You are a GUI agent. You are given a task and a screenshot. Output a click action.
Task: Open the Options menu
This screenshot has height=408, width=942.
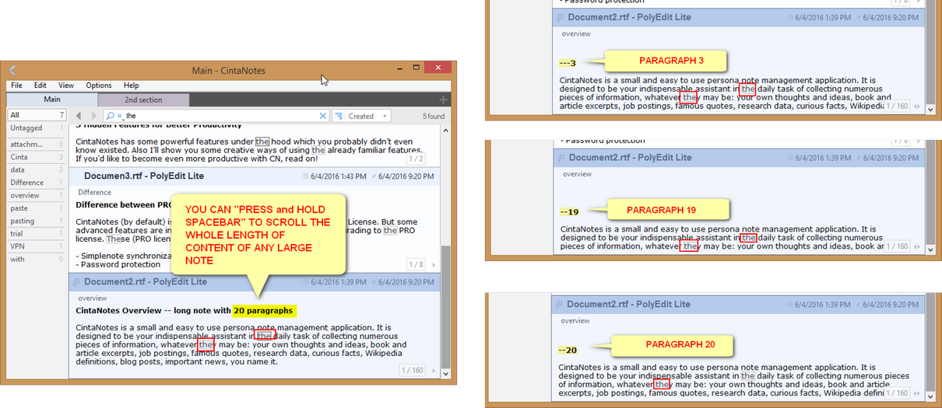[x=99, y=85]
